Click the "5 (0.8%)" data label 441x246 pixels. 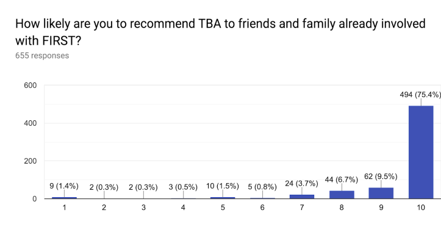[262, 187]
